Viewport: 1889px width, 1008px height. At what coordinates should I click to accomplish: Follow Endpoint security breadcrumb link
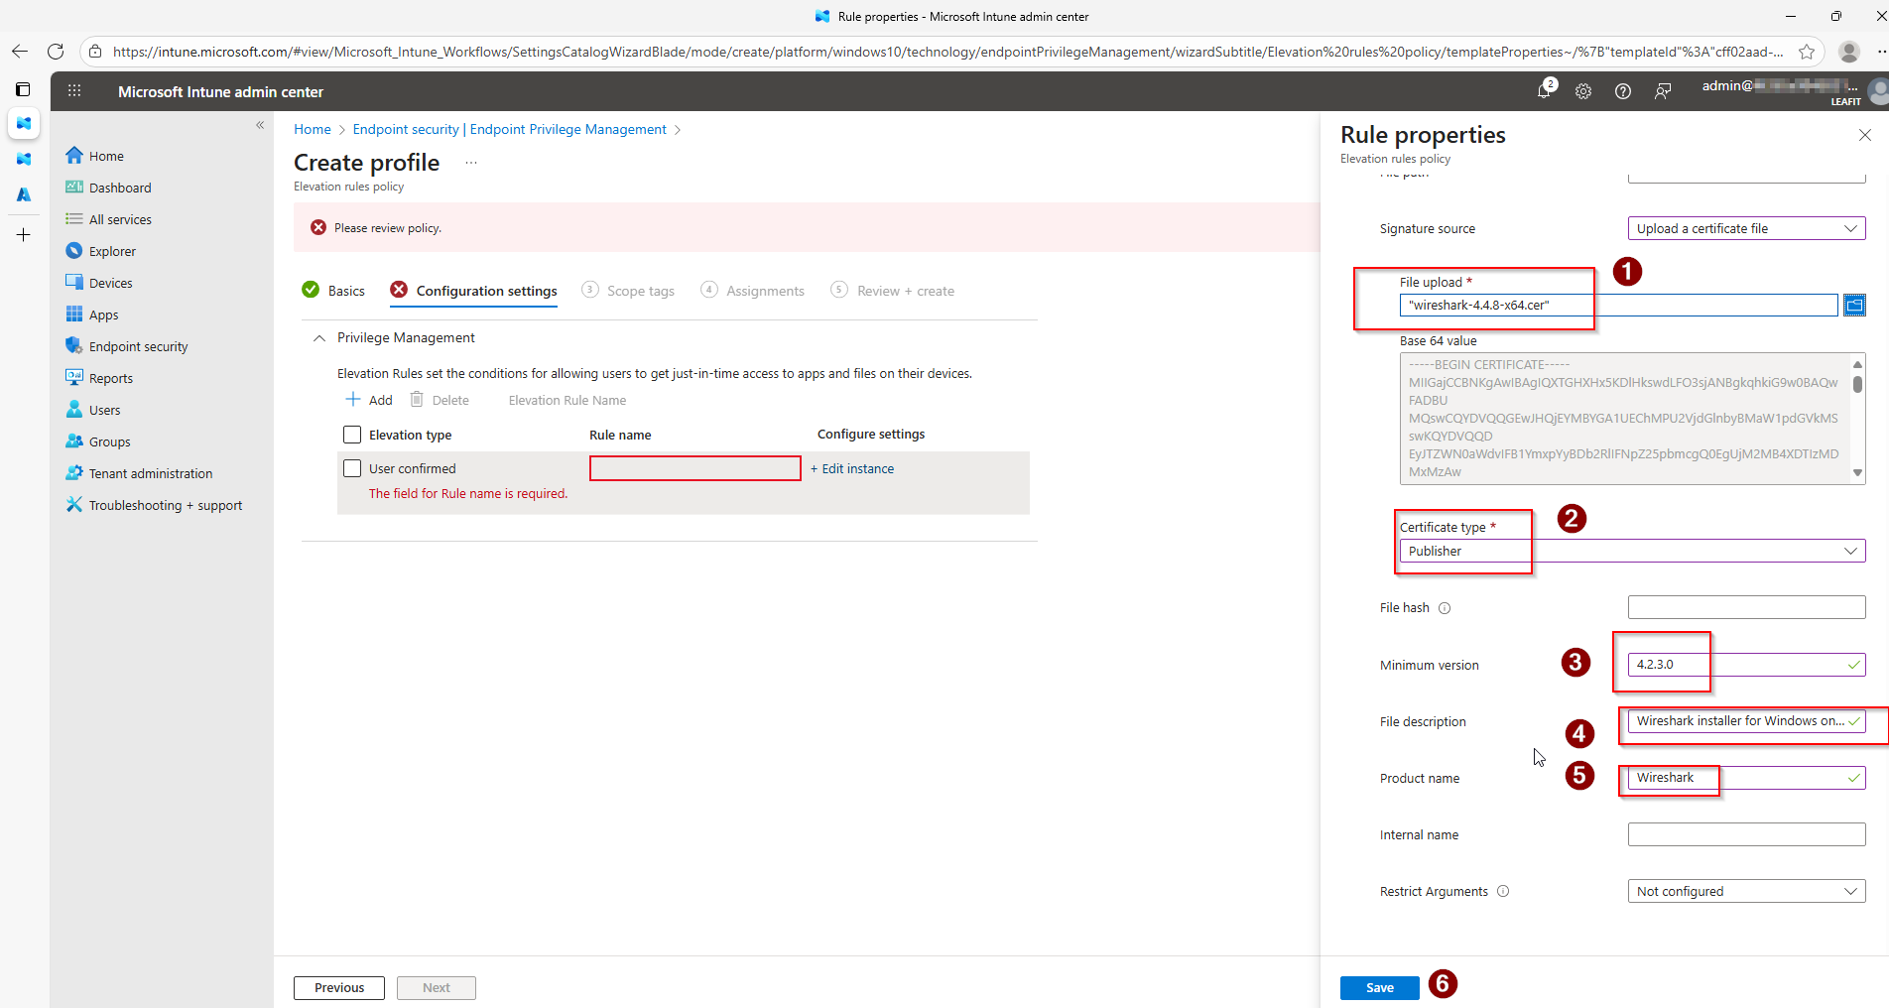pos(509,129)
